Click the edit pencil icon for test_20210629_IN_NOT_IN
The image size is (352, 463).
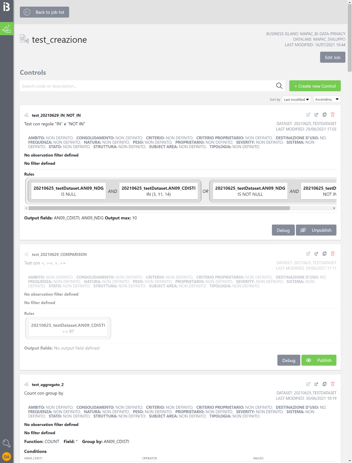click(x=308, y=115)
